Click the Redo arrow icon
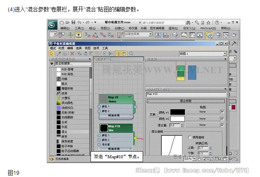 pyautogui.click(x=88, y=22)
